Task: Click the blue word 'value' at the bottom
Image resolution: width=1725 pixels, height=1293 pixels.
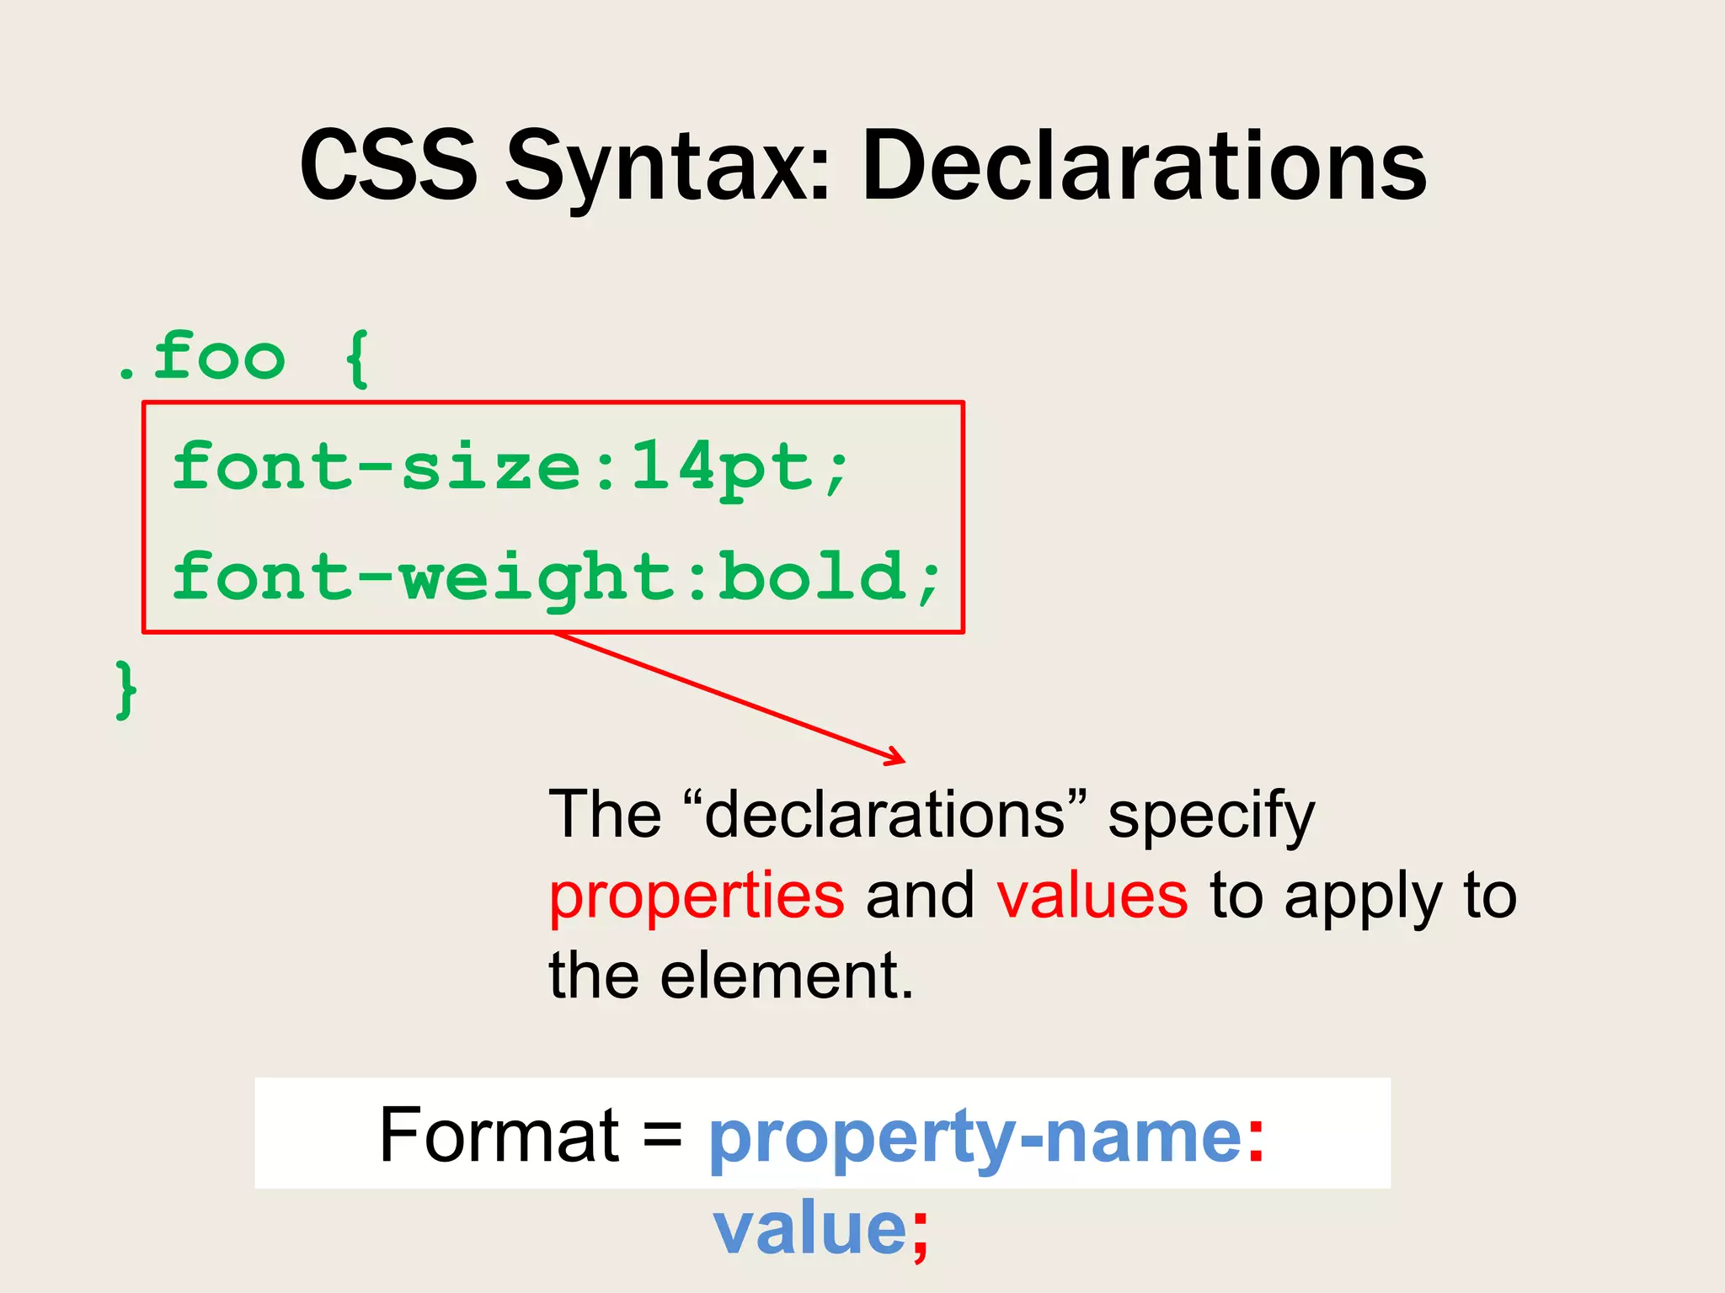Action: (810, 1228)
